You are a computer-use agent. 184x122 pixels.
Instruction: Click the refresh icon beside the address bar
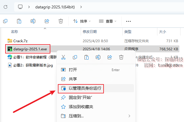(5, 7)
